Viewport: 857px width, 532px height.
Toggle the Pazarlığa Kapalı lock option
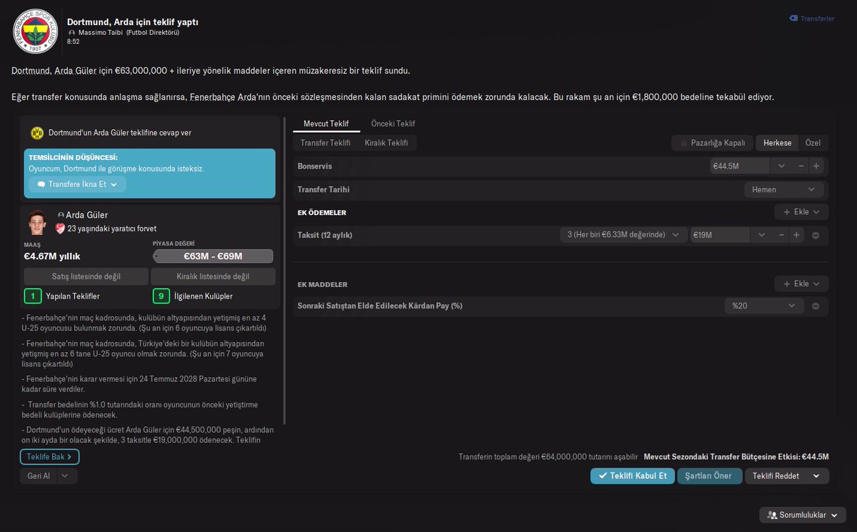[712, 143]
